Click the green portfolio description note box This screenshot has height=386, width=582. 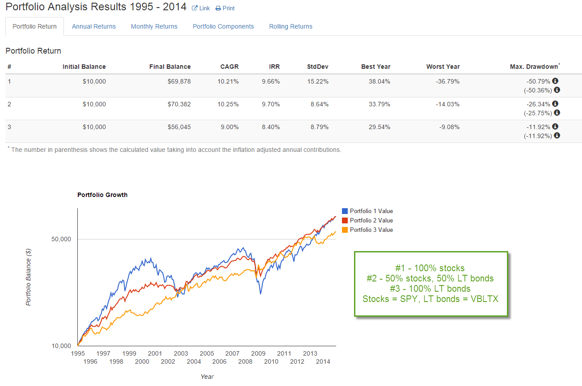point(431,284)
